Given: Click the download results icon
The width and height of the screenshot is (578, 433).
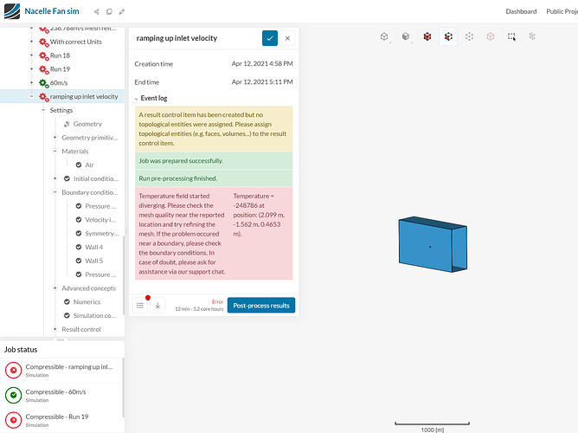Looking at the screenshot, I should point(157,306).
